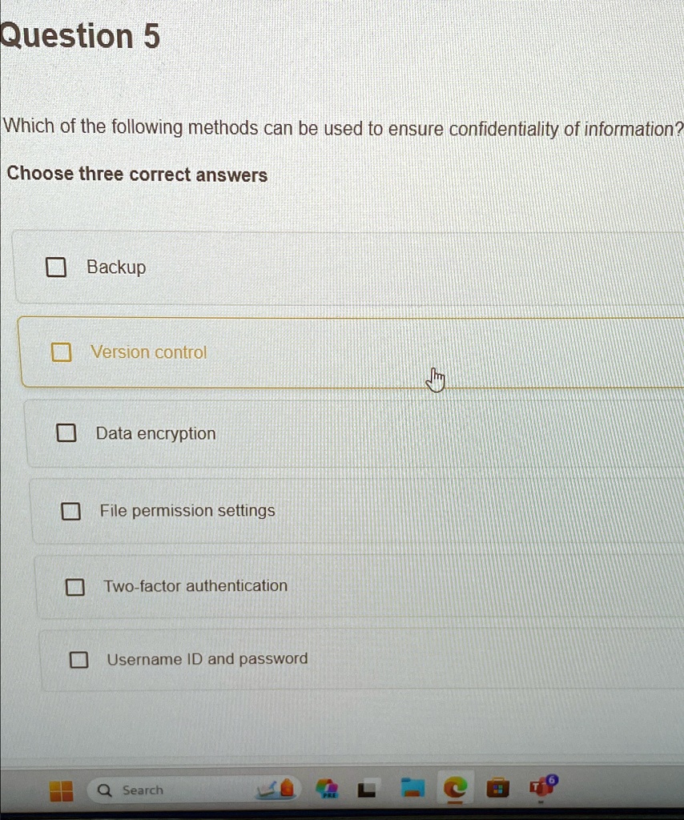Check the Data encryption checkbox
The height and width of the screenshot is (820, 684).
pos(66,432)
